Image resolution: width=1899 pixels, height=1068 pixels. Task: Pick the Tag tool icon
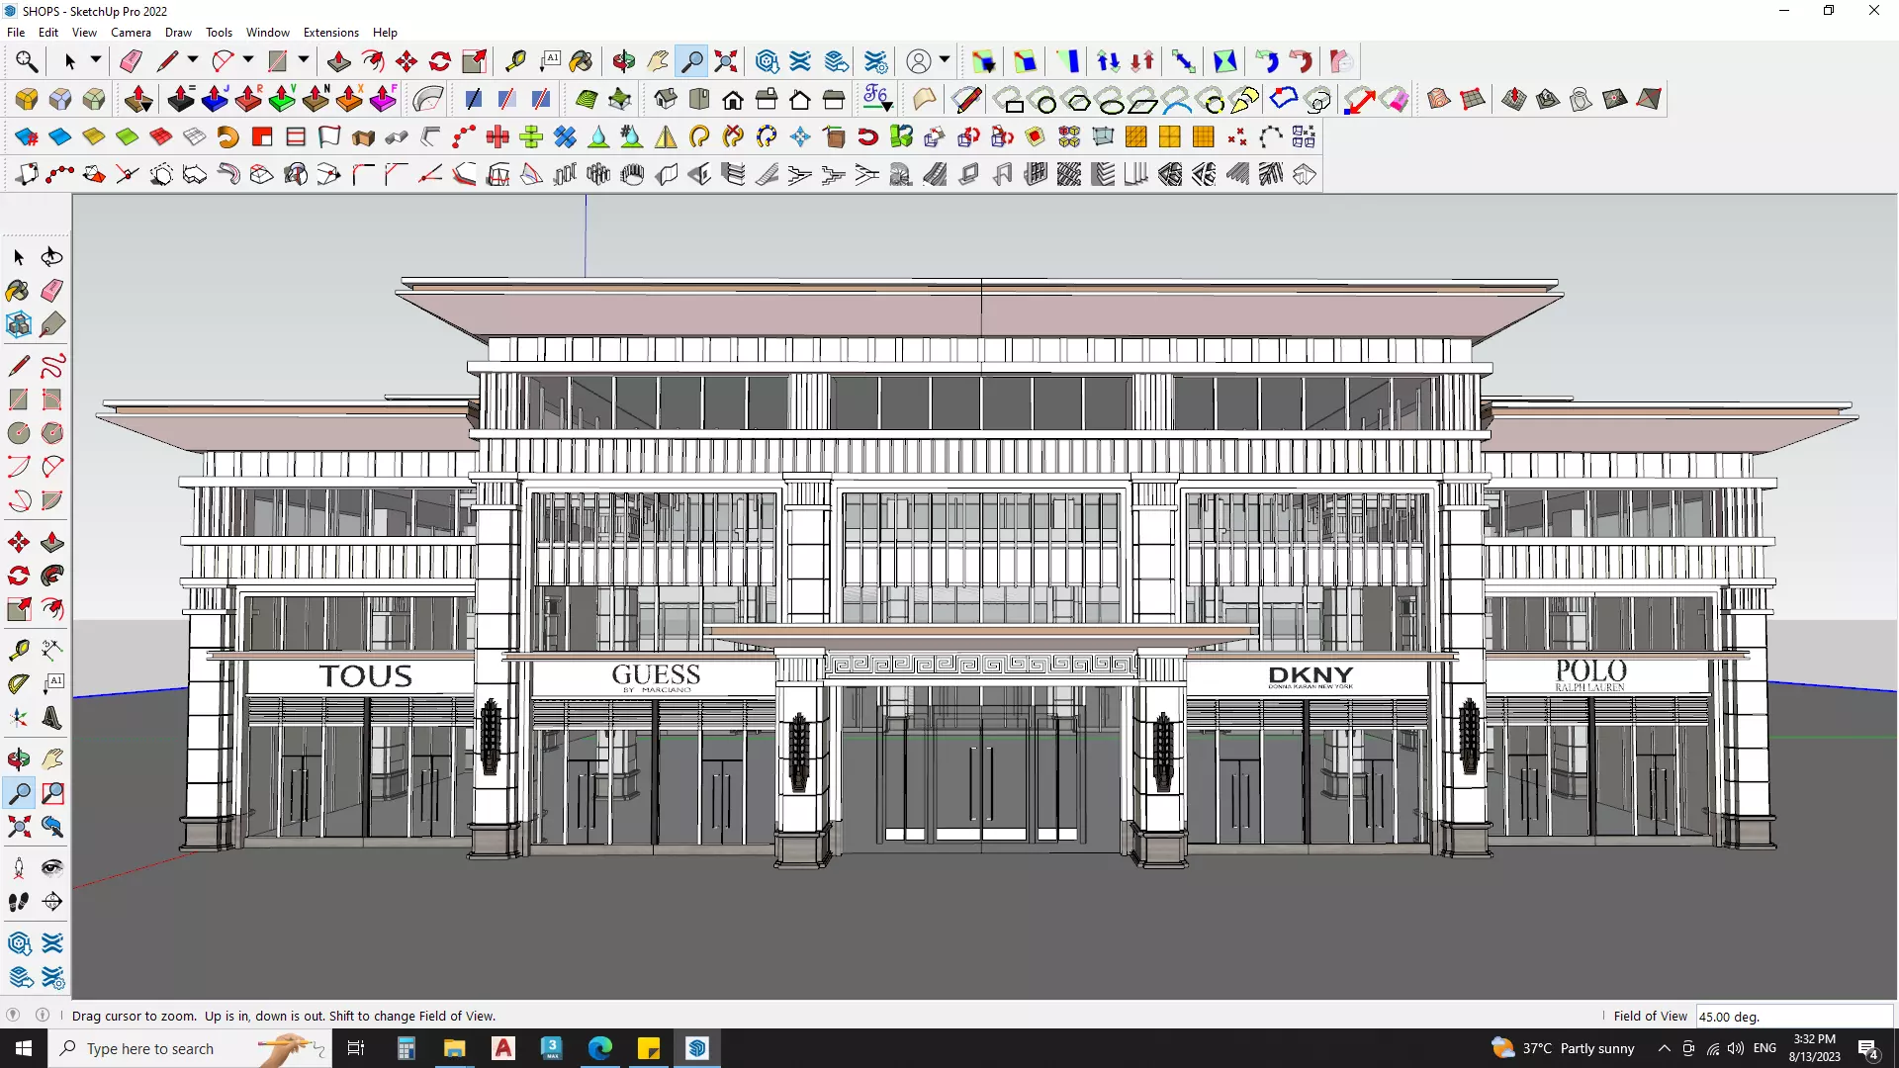click(52, 324)
